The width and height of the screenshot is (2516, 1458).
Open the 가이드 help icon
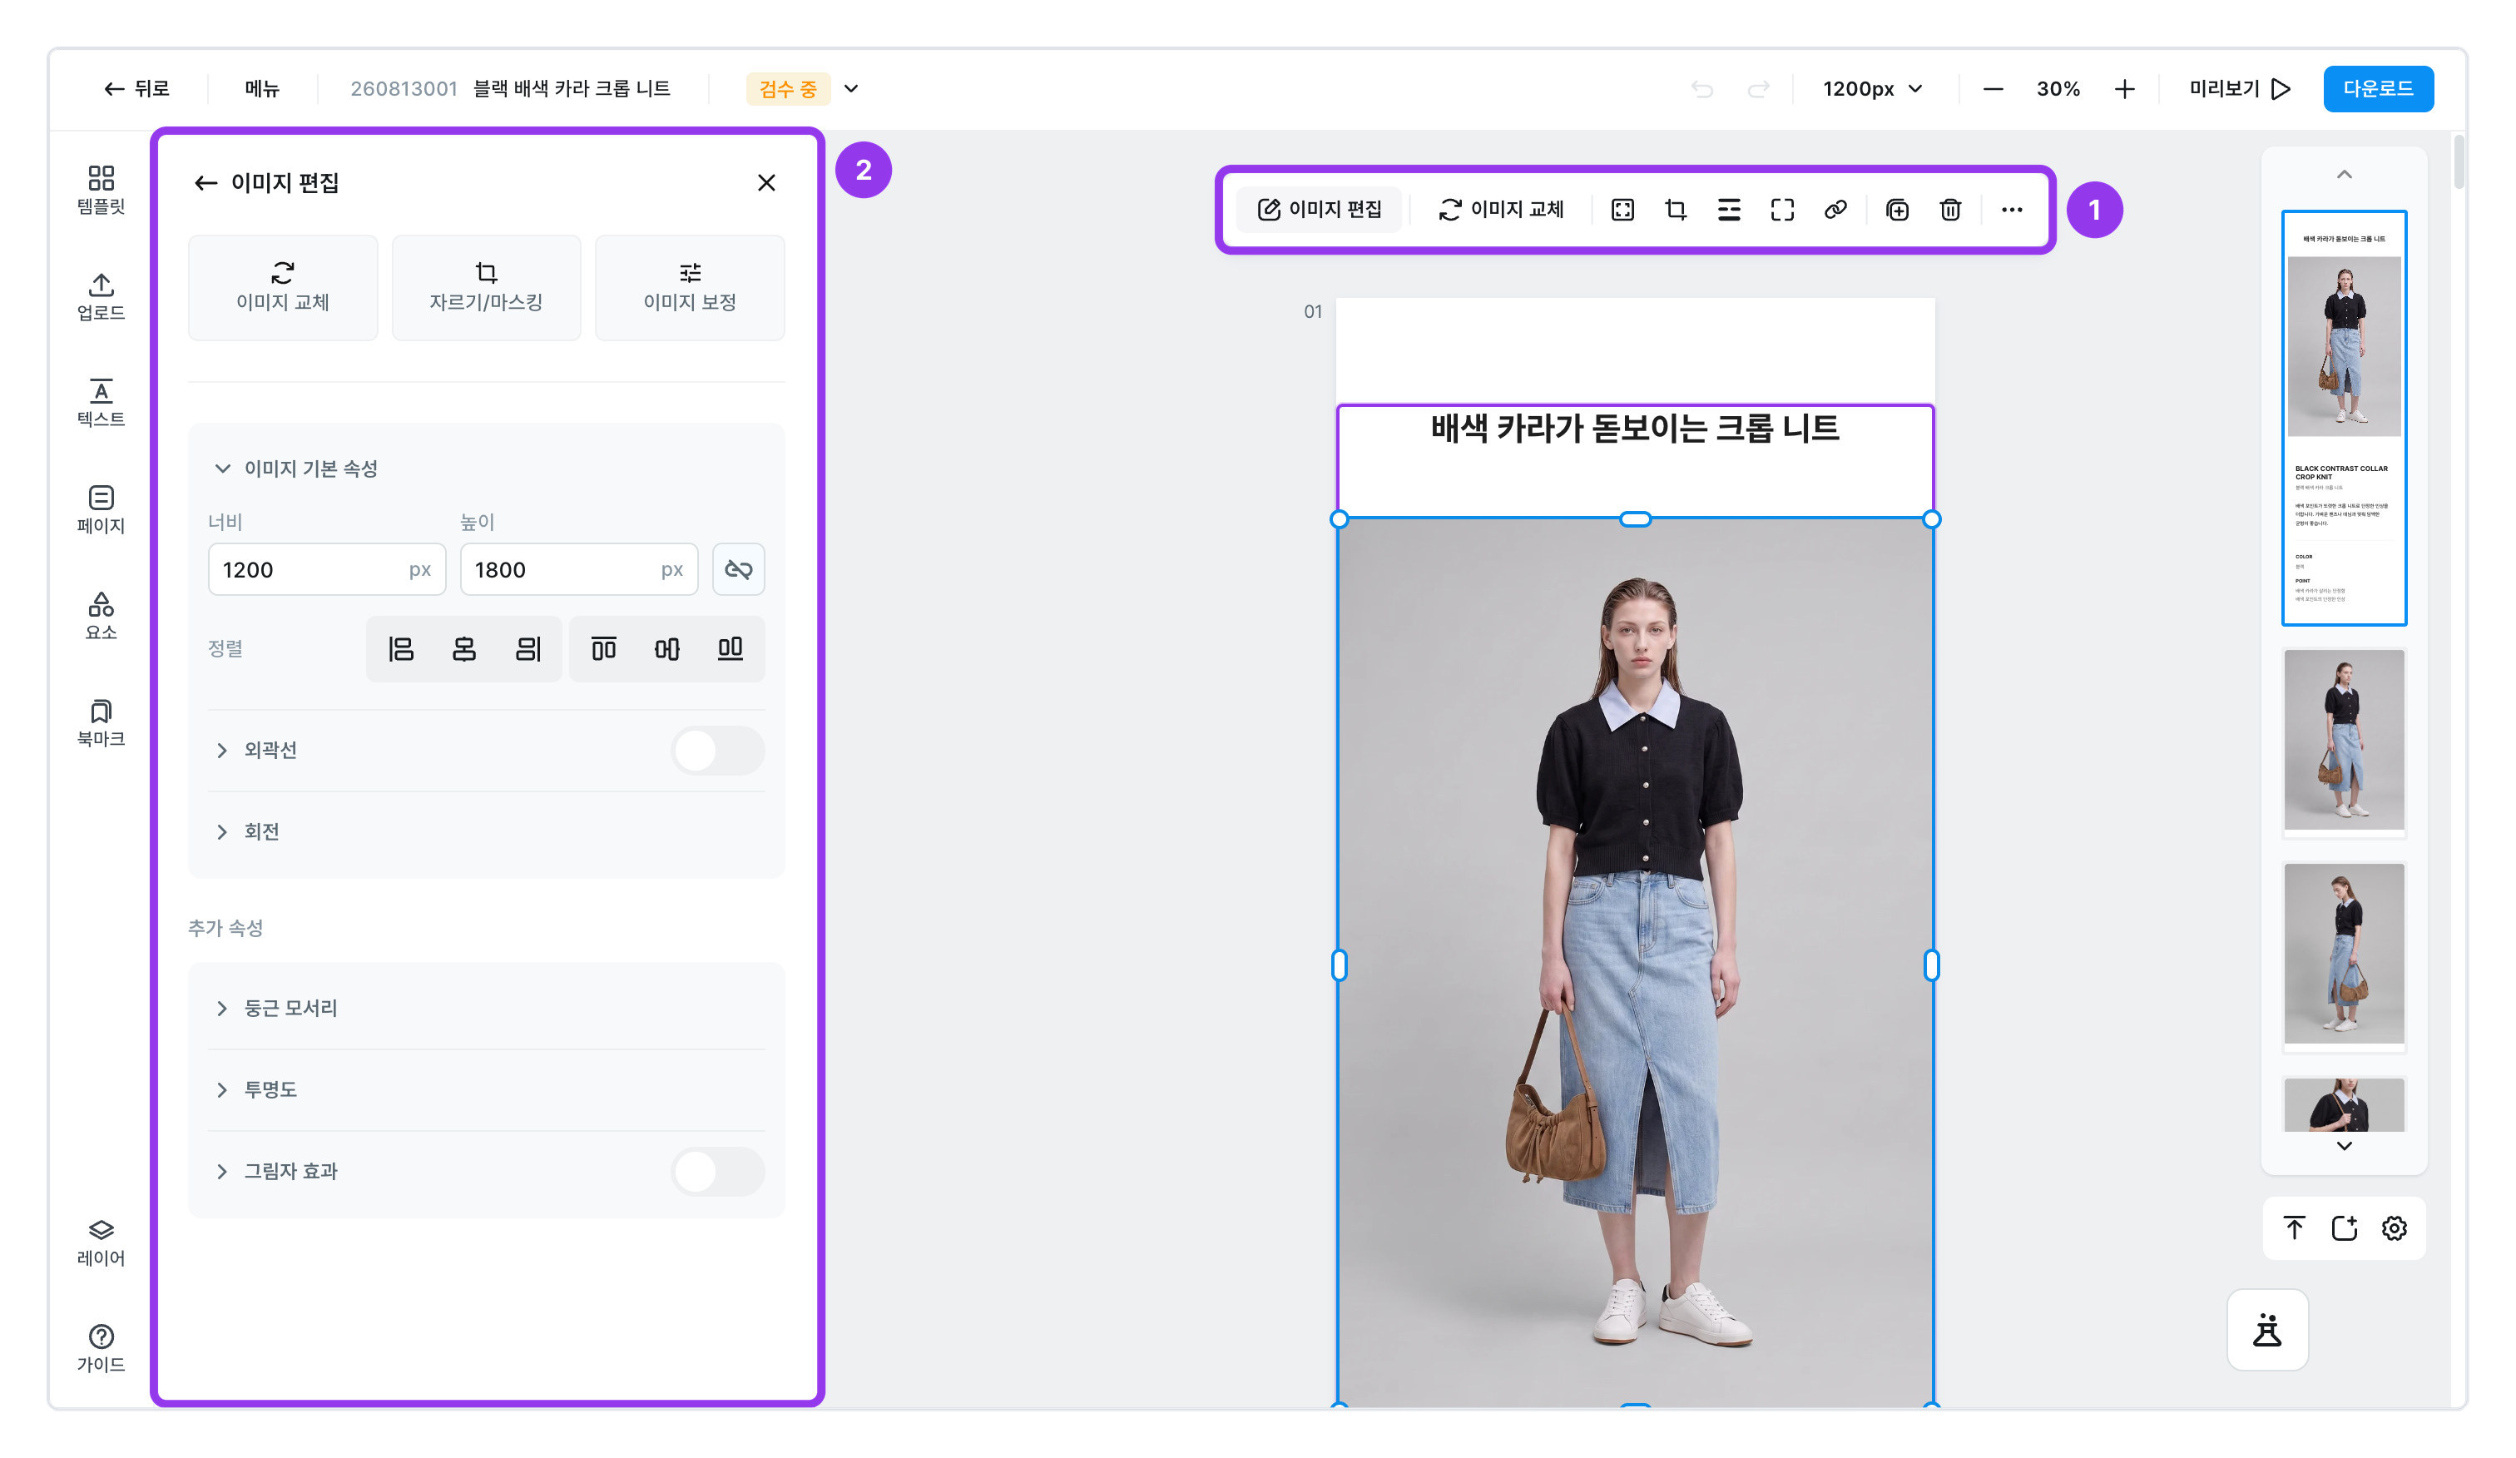(x=101, y=1349)
